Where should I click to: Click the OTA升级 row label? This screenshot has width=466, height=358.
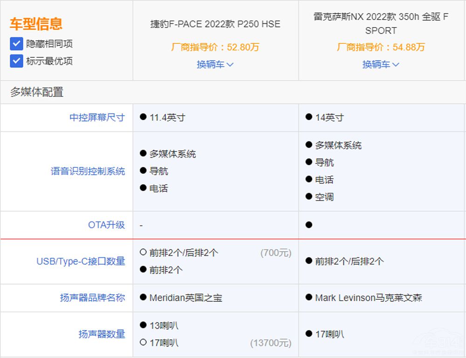coord(106,225)
